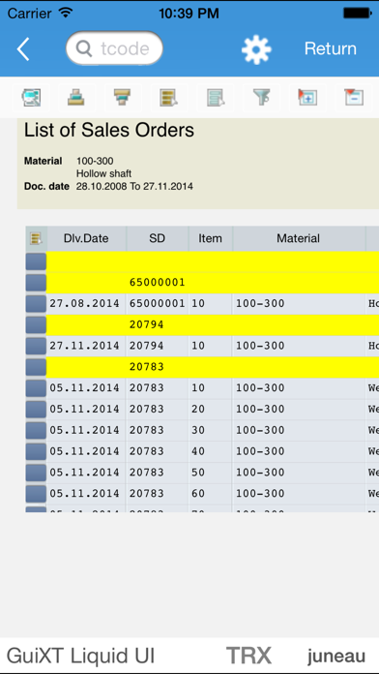Open settings gear icon

coord(256,49)
